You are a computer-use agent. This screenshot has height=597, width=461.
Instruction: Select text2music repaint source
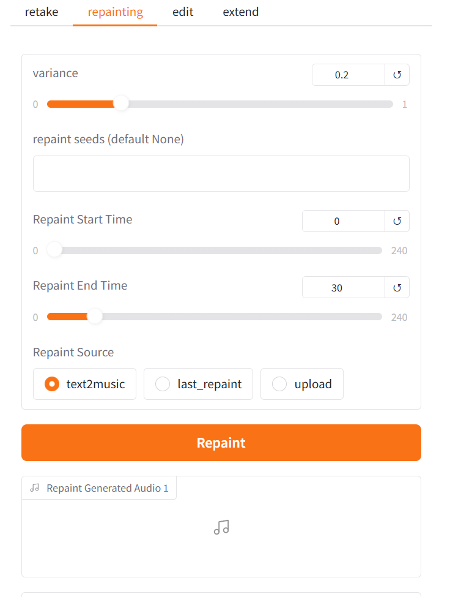[x=53, y=384]
